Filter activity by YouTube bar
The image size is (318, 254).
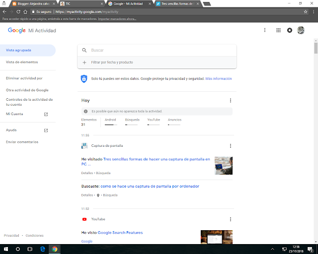click(x=154, y=122)
